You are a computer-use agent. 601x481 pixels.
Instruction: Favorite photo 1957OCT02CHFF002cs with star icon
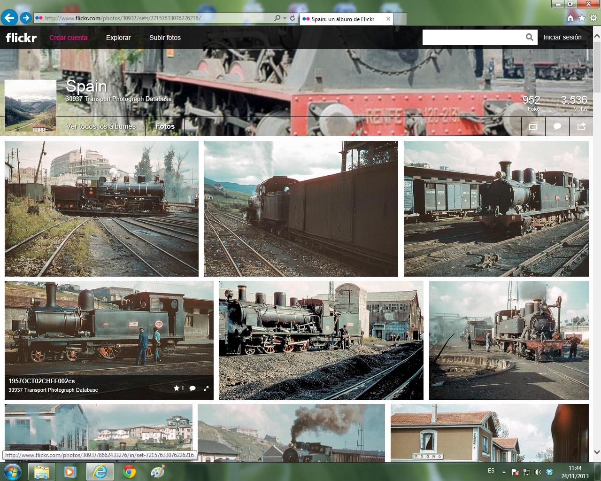177,388
